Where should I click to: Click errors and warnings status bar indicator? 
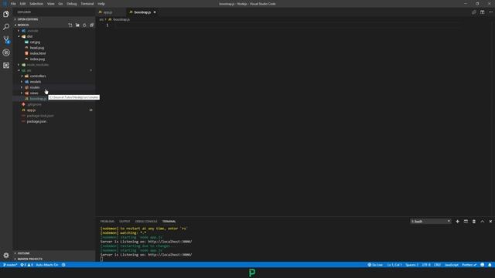point(26,265)
